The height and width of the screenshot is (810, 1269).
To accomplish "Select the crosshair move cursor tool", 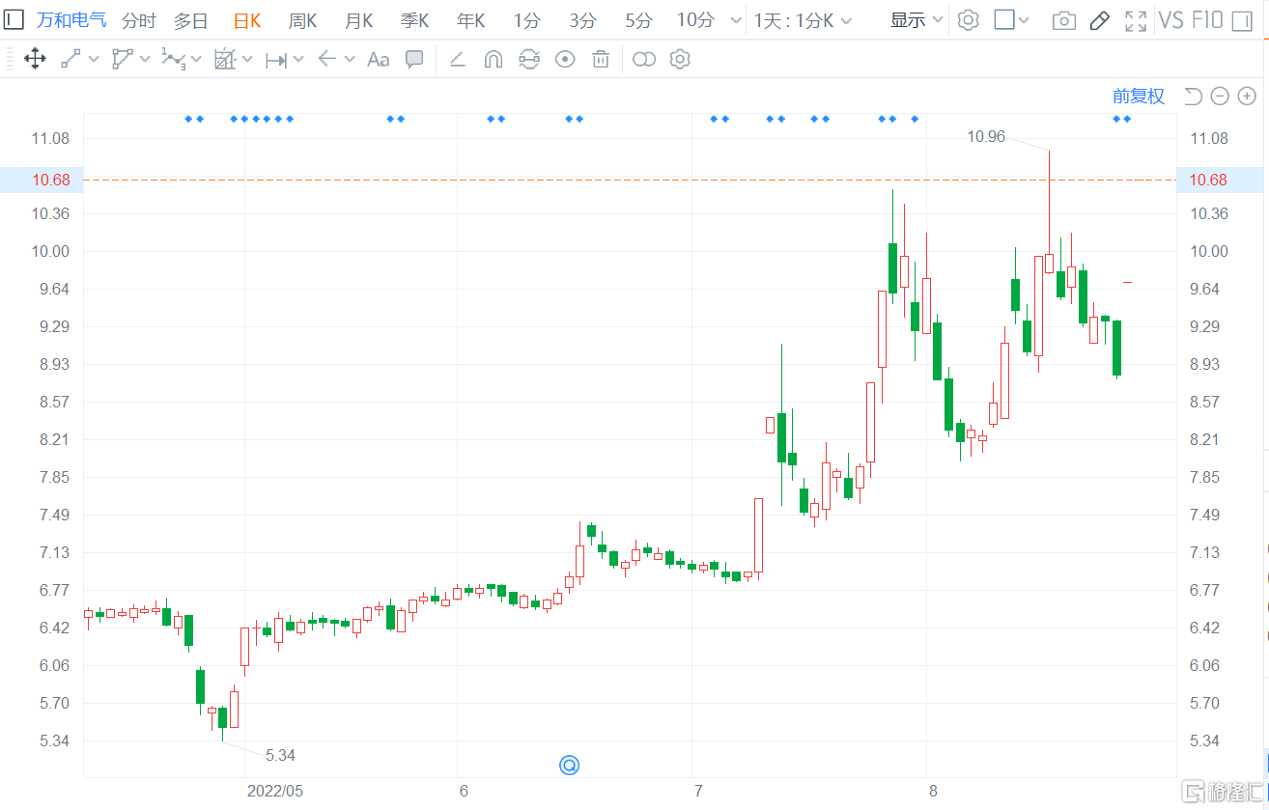I will coord(35,60).
